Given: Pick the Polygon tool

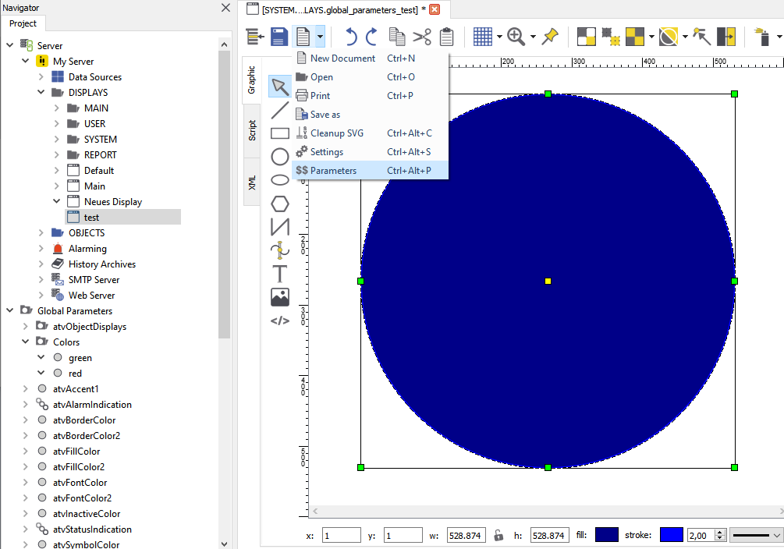Looking at the screenshot, I should point(279,203).
